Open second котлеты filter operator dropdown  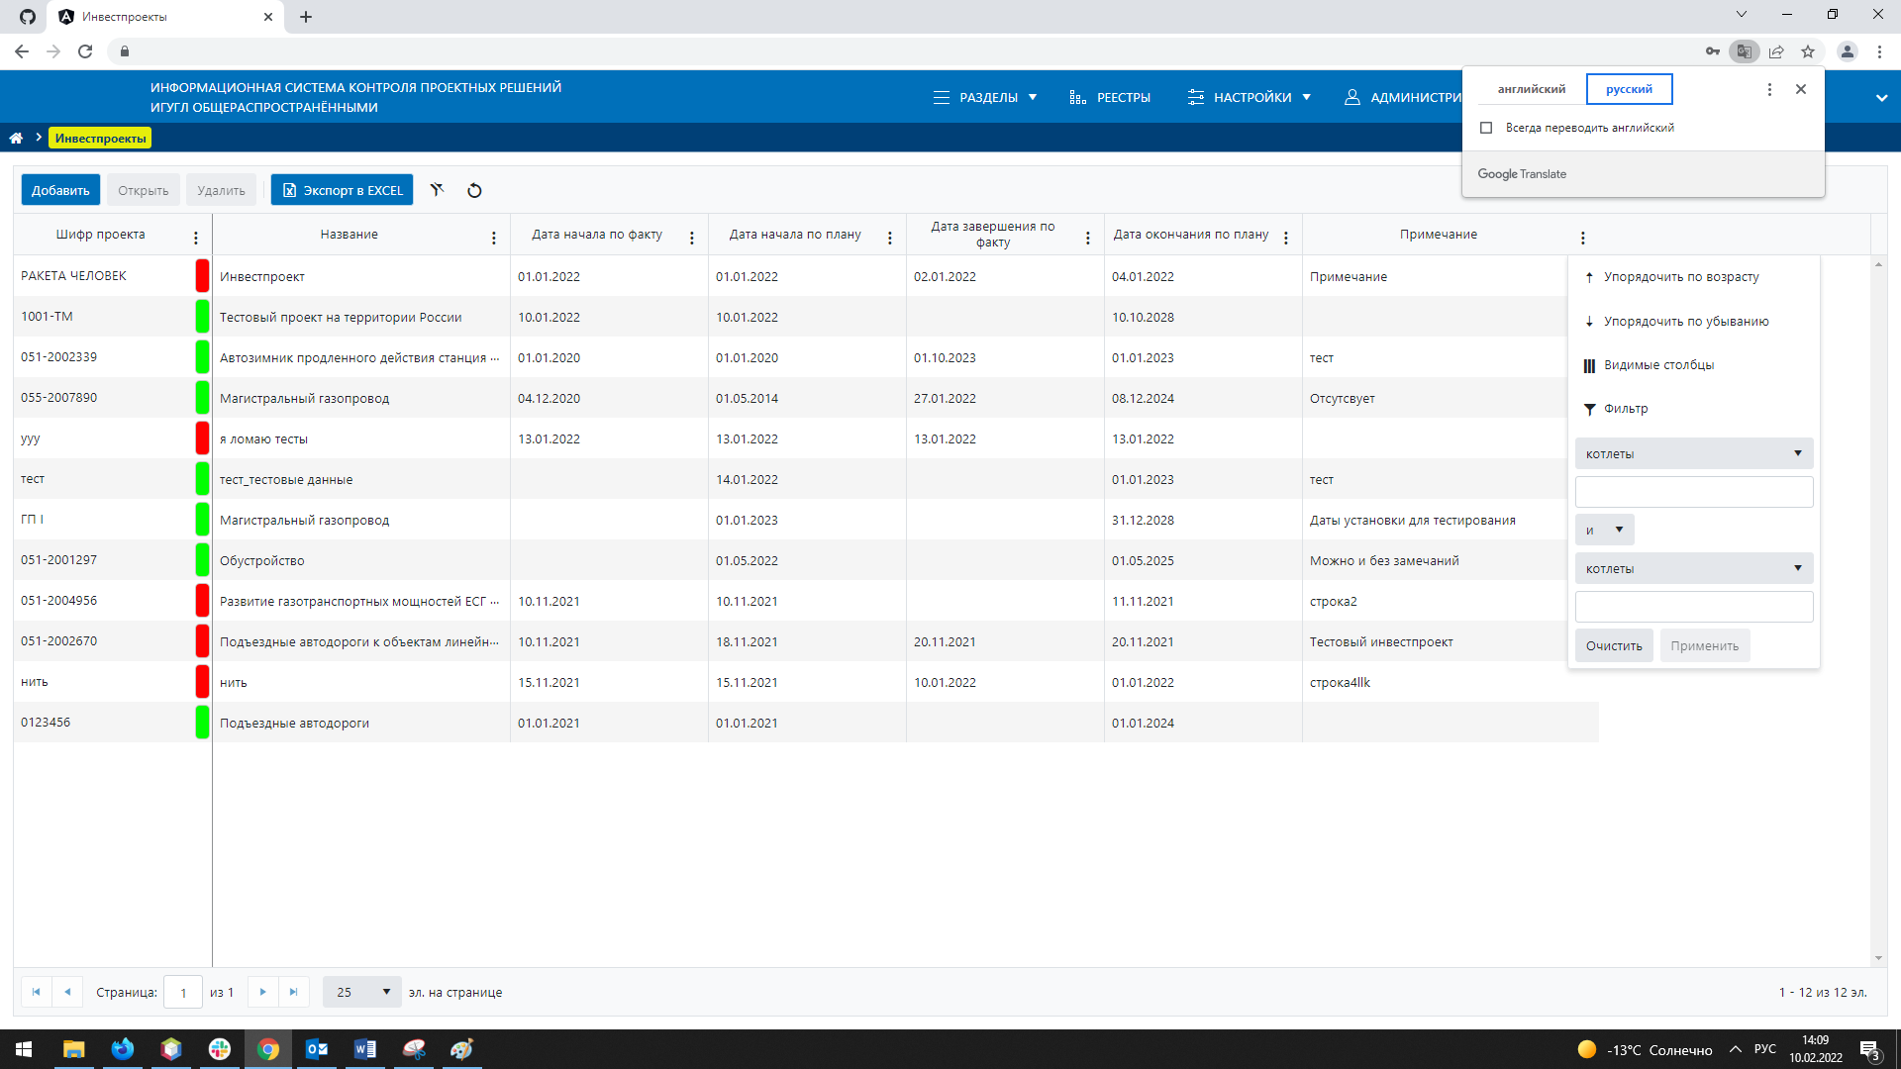(x=1693, y=568)
